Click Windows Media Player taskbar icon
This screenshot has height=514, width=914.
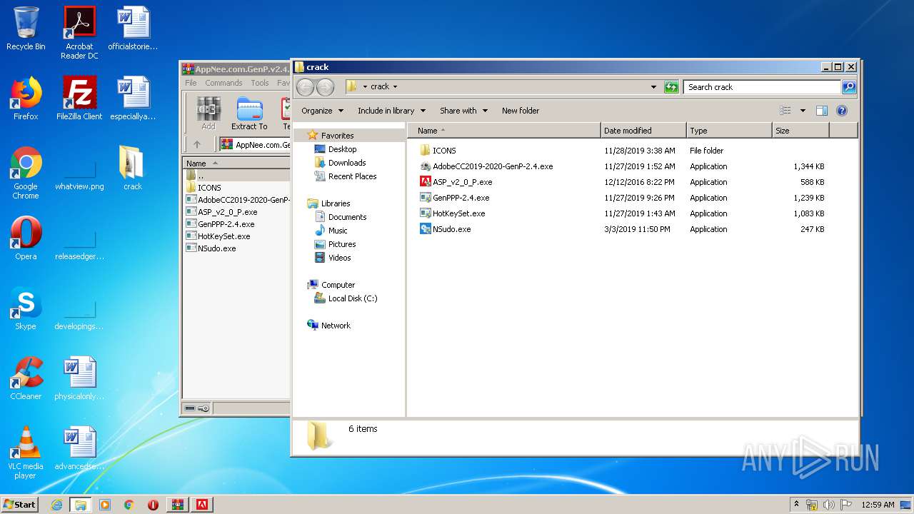pyautogui.click(x=105, y=505)
